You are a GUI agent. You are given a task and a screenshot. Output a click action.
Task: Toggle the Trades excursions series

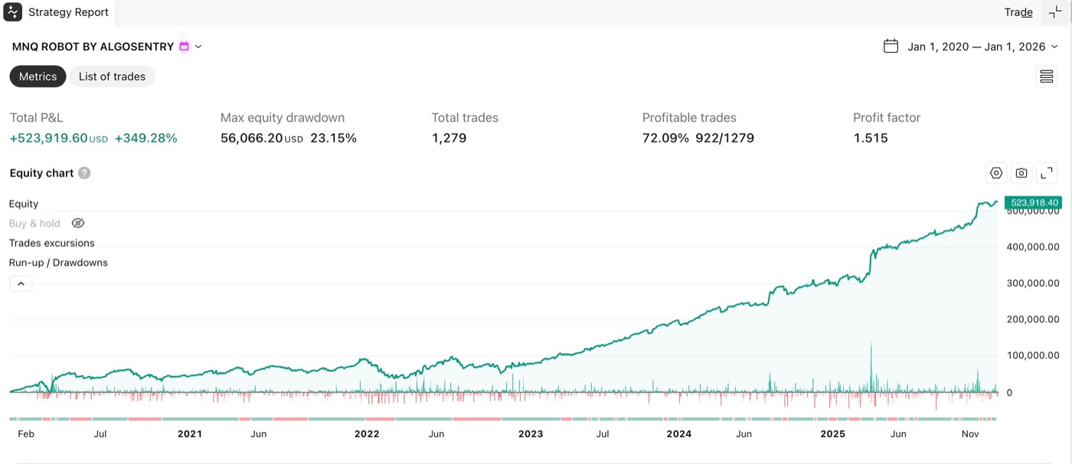(52, 243)
